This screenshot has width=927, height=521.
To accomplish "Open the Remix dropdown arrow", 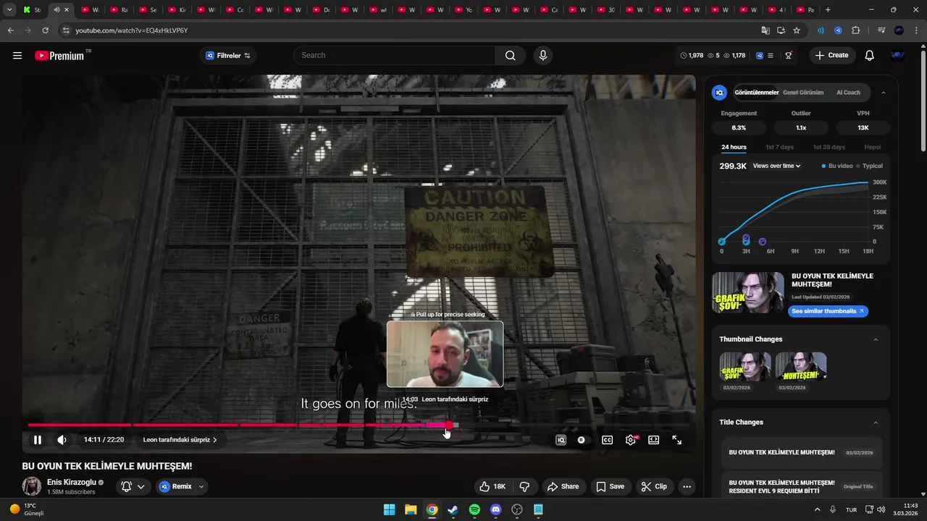I will [x=201, y=486].
